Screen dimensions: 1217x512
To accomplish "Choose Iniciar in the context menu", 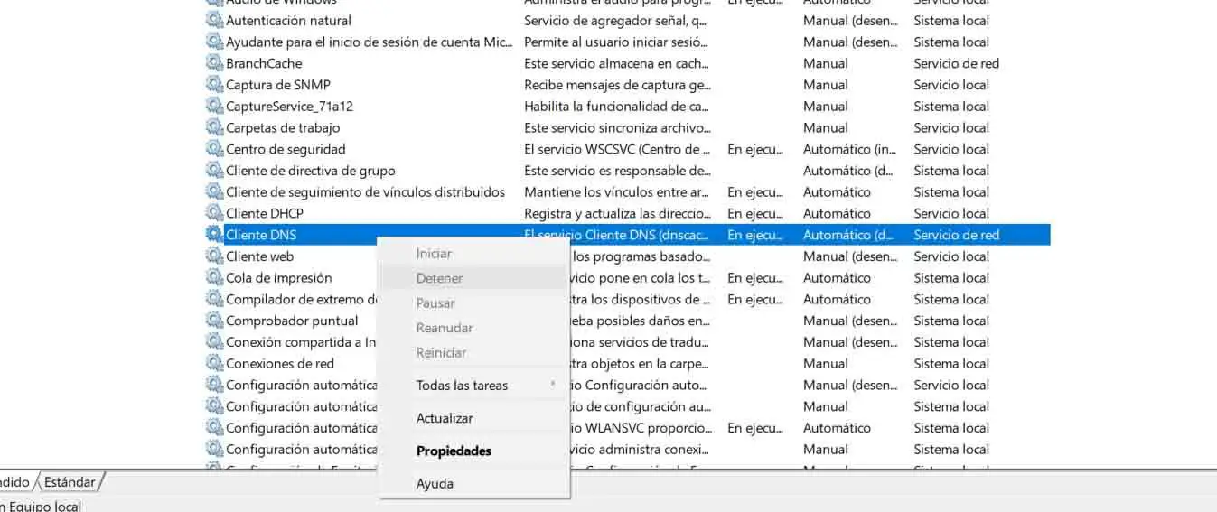I will click(x=473, y=254).
